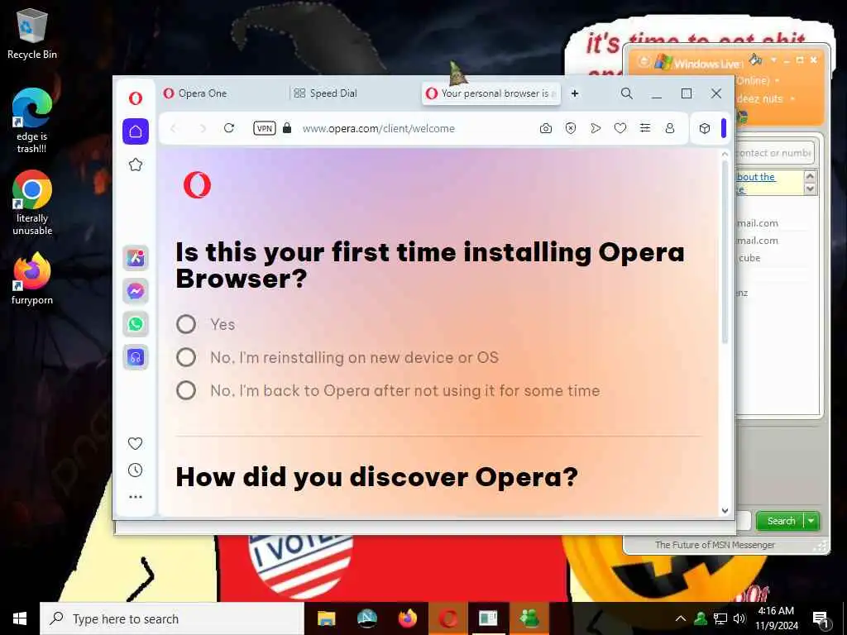Open Messenger in Opera sidebar
The image size is (847, 635).
[136, 291]
